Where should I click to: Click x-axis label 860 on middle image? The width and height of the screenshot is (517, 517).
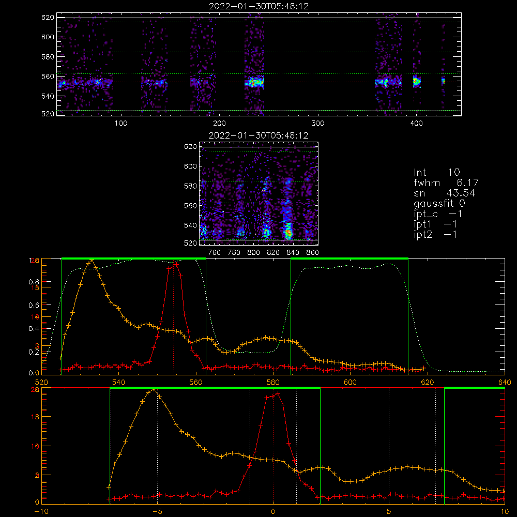pos(313,252)
